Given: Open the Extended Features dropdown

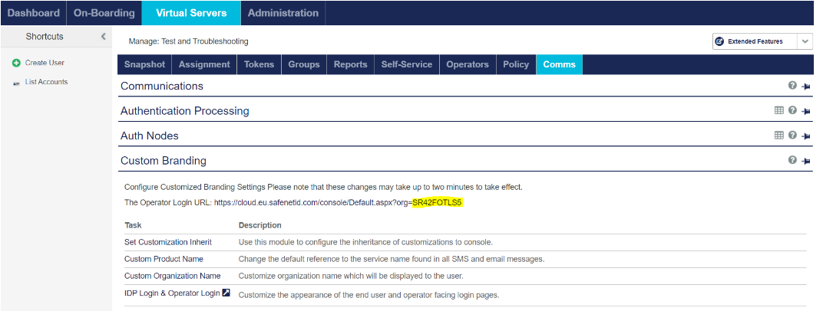Looking at the screenshot, I should (x=805, y=41).
